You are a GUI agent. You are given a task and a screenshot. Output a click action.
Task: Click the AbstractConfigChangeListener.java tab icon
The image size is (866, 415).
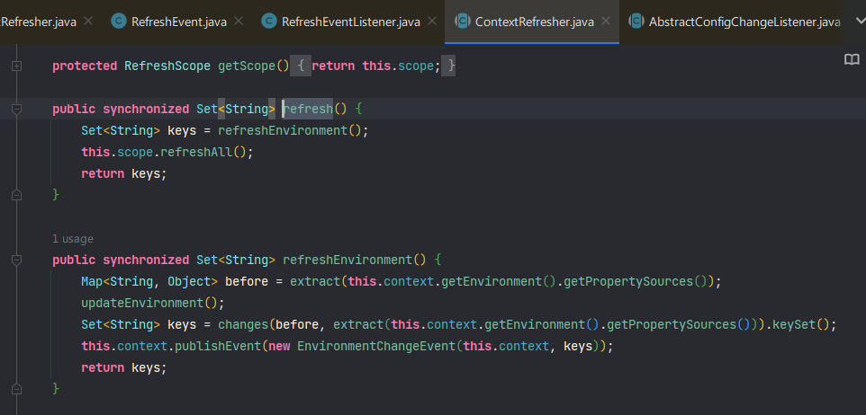point(636,22)
